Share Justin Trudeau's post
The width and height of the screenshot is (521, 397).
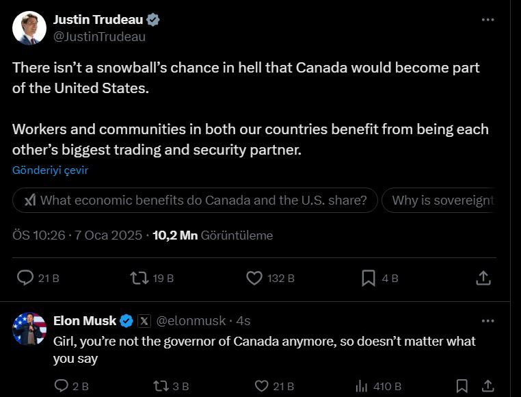tap(483, 278)
